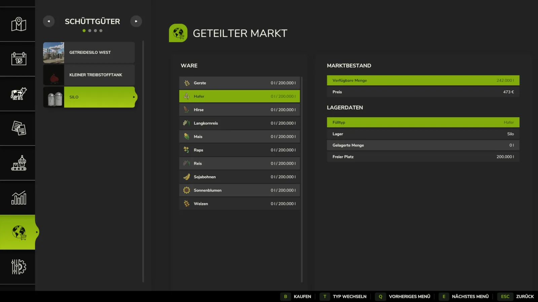The image size is (538, 302).
Task: Select the Getreidesilo West storage
Action: tap(89, 52)
